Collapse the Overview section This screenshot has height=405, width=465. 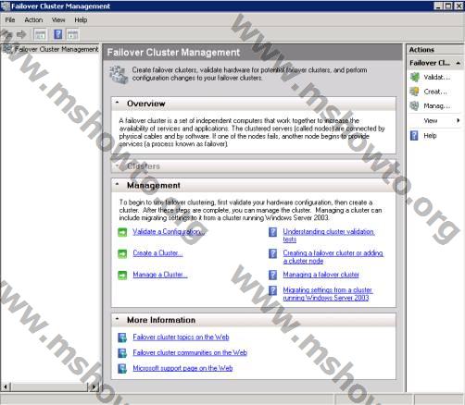coord(117,103)
